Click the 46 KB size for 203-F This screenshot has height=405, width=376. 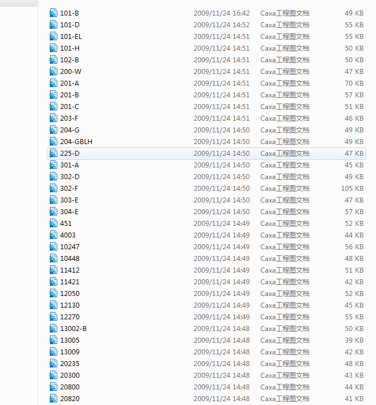354,118
